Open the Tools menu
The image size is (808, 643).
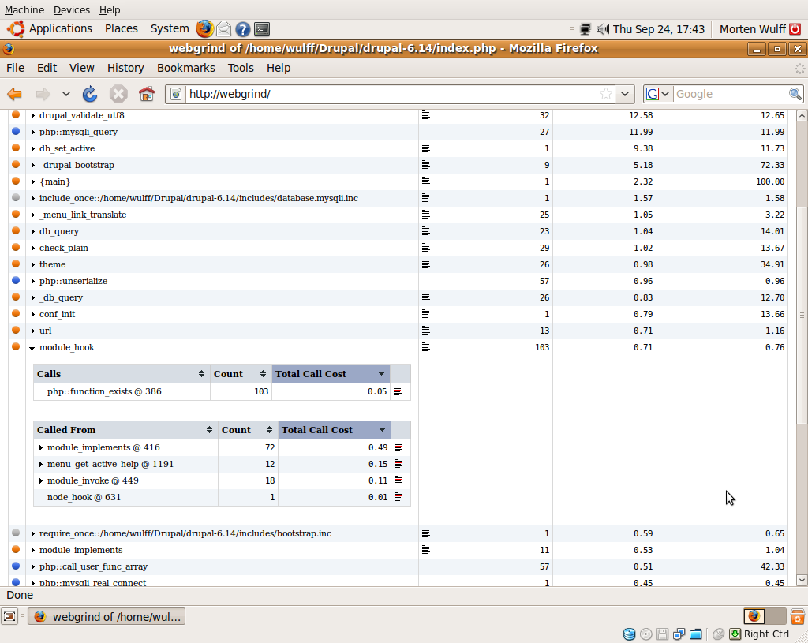tap(241, 68)
